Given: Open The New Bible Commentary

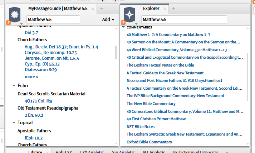Looking at the screenshot, I should pyautogui.click(x=151, y=104).
